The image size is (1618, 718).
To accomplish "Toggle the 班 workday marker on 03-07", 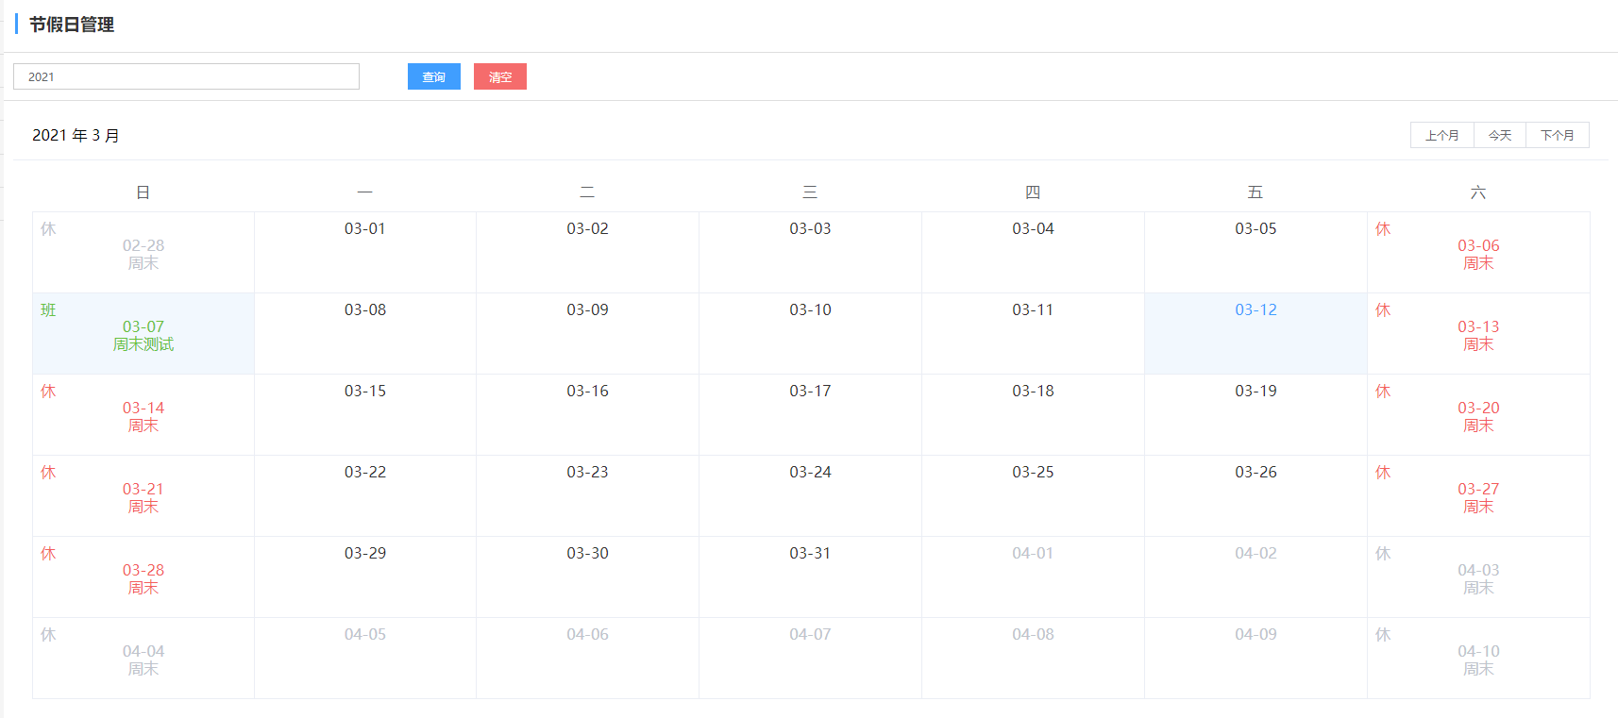I will pos(48,309).
